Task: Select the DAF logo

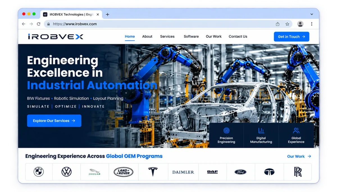Action: click(212, 172)
